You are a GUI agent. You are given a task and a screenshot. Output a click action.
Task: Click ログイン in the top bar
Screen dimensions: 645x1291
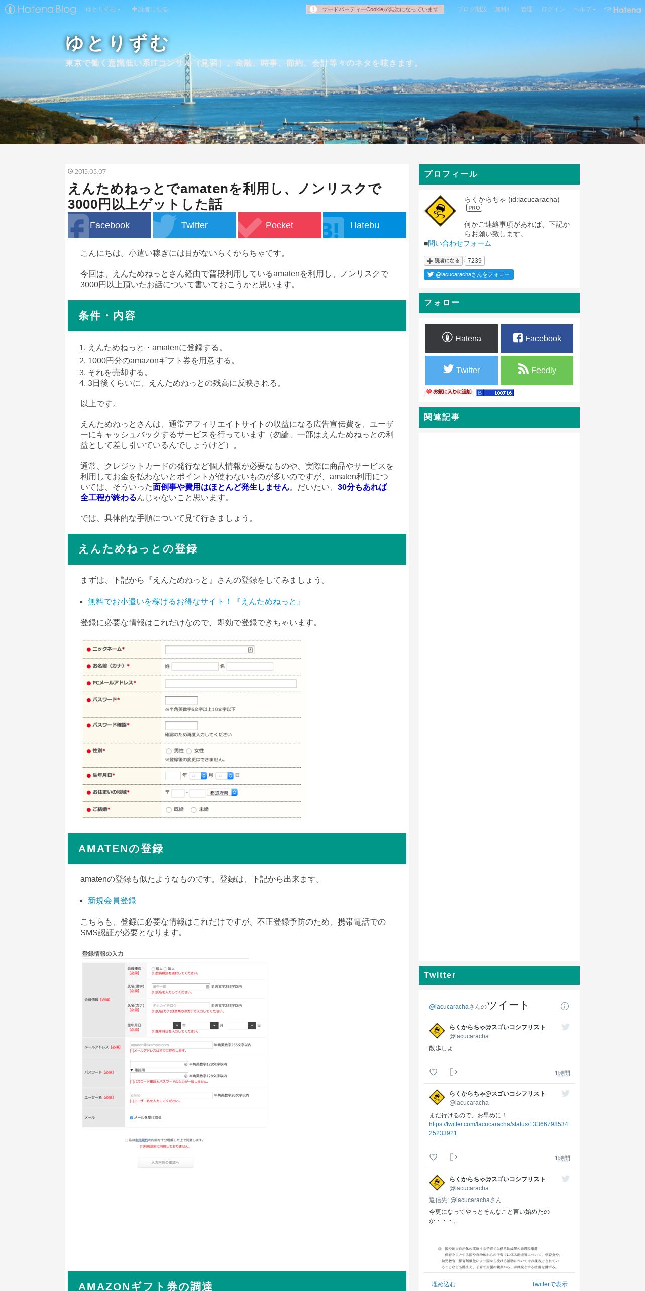pos(553,9)
